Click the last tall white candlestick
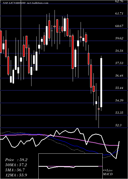Screen dimensions: 128x179 [101, 83]
